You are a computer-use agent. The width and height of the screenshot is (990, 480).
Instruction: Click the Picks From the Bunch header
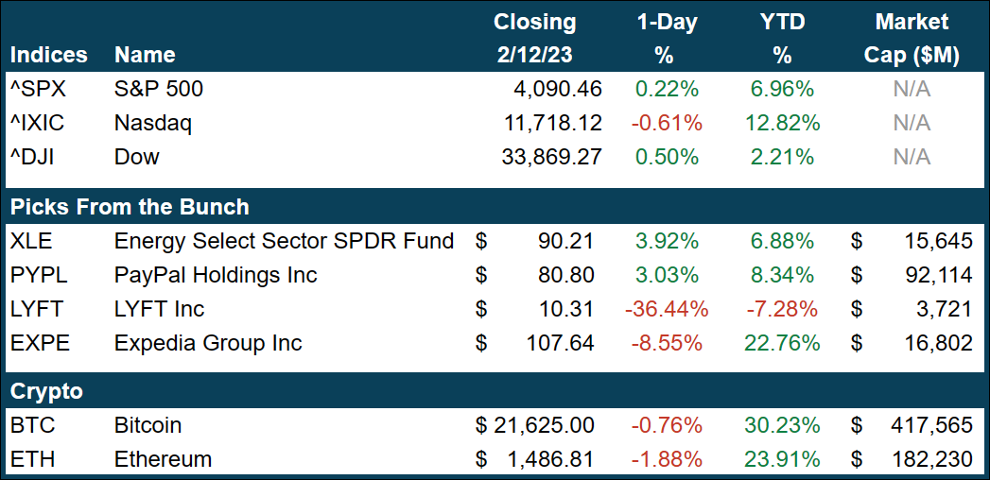pyautogui.click(x=130, y=207)
